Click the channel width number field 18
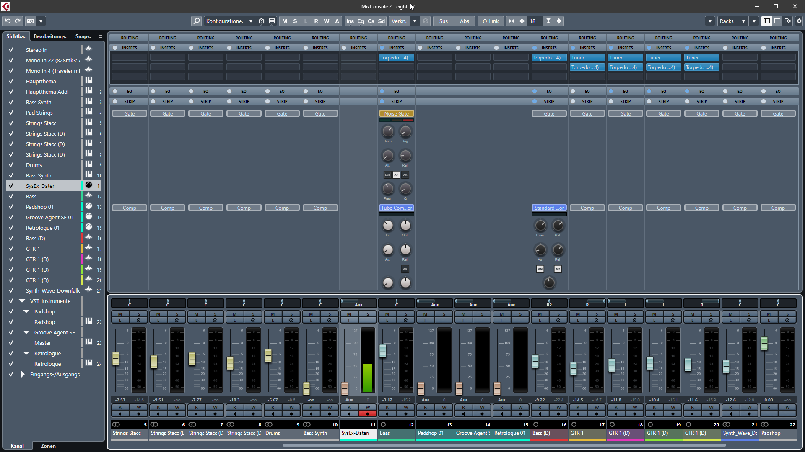This screenshot has height=452, width=805. pyautogui.click(x=534, y=21)
